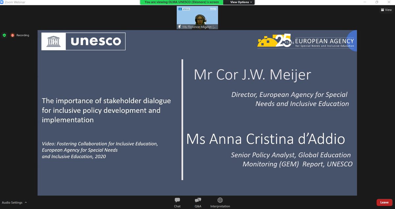Click the 'Director, European Agency' description text

(290, 99)
